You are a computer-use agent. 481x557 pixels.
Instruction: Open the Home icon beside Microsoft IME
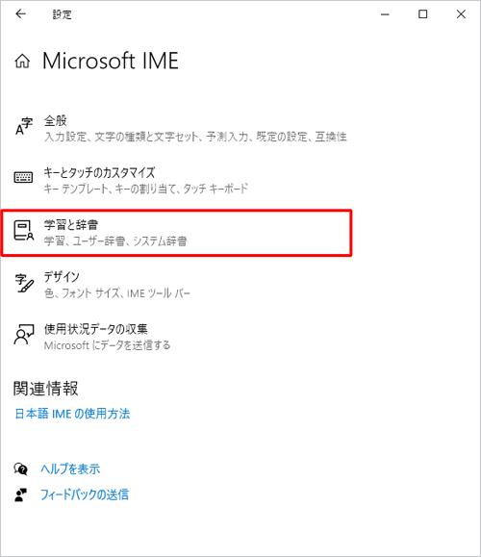coord(22,61)
